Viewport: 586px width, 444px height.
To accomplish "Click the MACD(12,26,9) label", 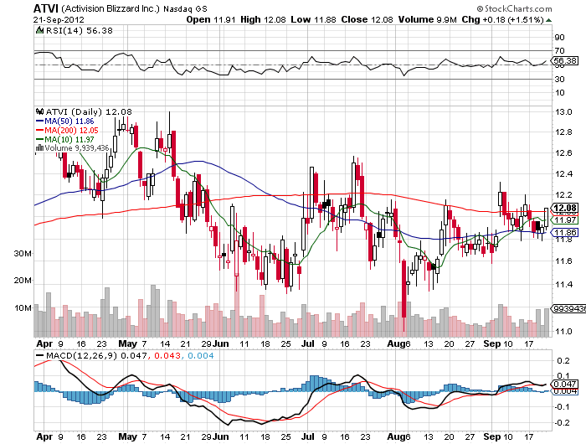I will [x=81, y=355].
